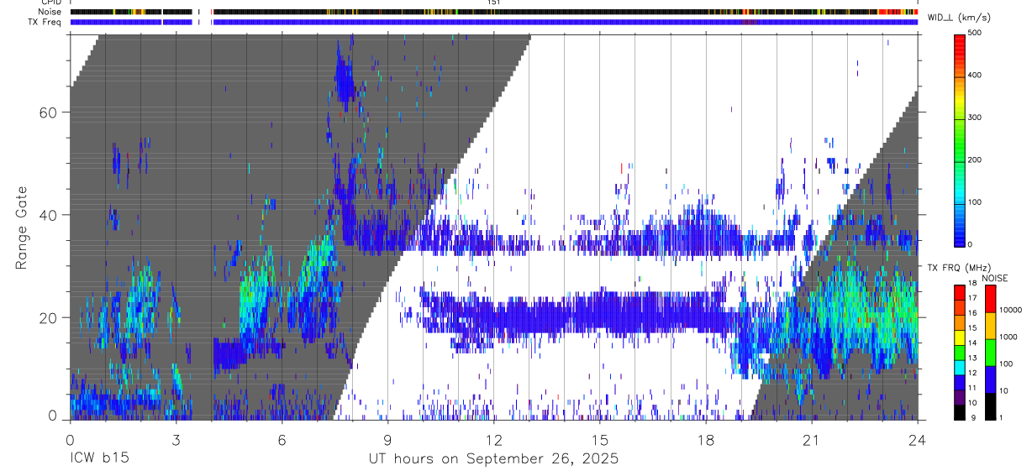Click the '300' value on width colorbar
The image size is (1032, 476).
coord(976,118)
